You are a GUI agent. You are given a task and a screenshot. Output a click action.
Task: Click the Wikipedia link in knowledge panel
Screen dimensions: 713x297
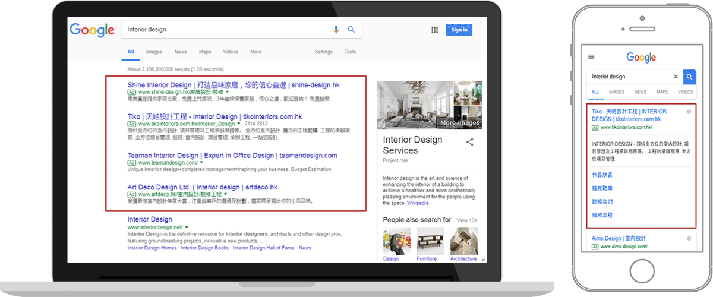coord(418,203)
